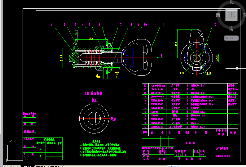Select the φ23 diameter dimension text

coord(209,73)
